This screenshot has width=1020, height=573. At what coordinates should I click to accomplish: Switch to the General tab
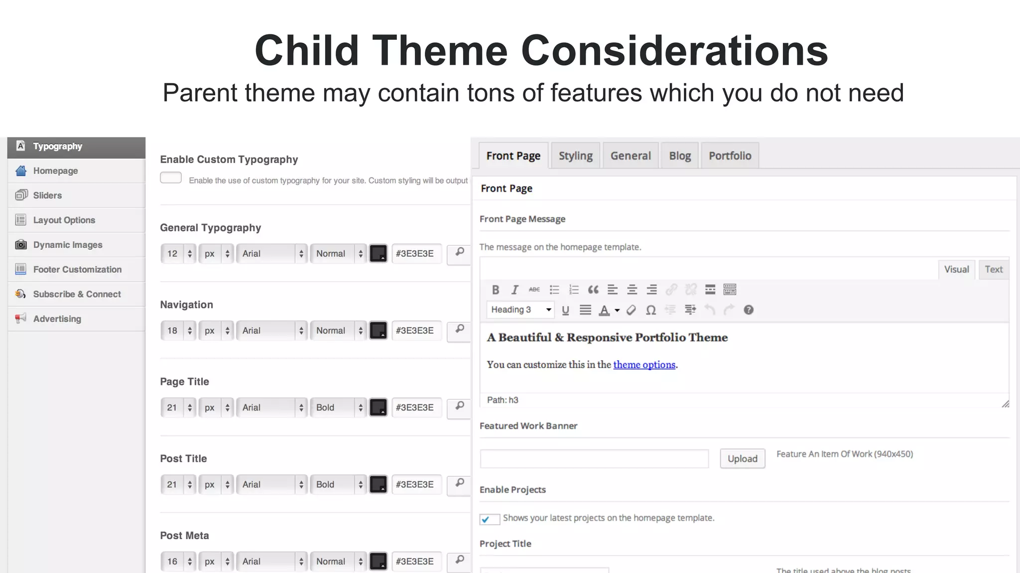tap(631, 156)
